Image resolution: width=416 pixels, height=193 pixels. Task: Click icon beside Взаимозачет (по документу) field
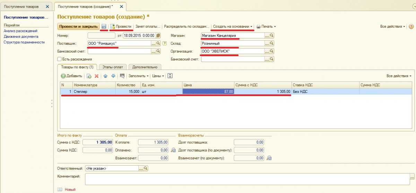[269, 158]
